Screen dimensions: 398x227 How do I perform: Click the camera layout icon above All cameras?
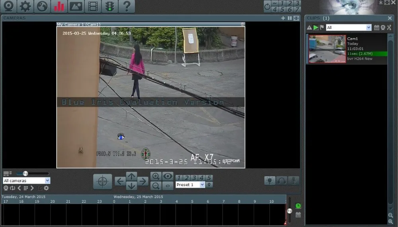[x=7, y=173]
